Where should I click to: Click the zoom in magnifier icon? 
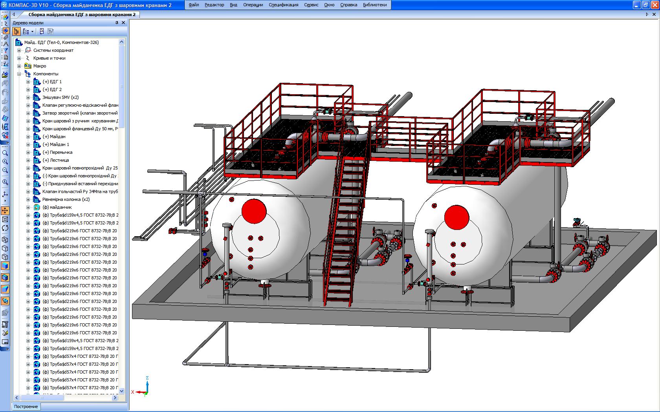click(5, 161)
